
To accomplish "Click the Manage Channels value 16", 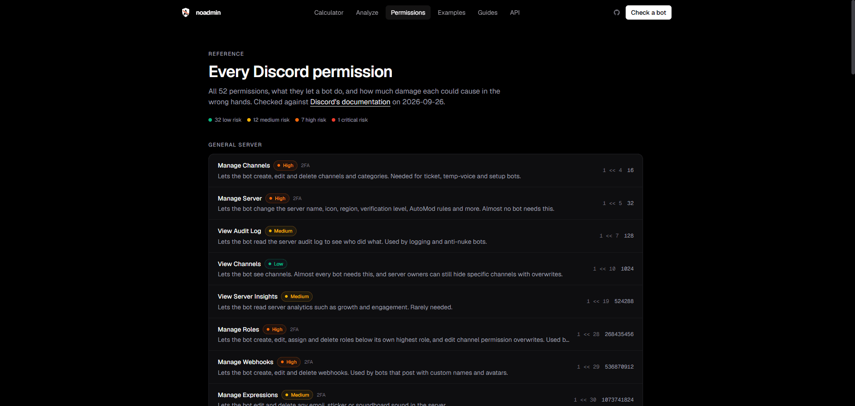I will (631, 170).
